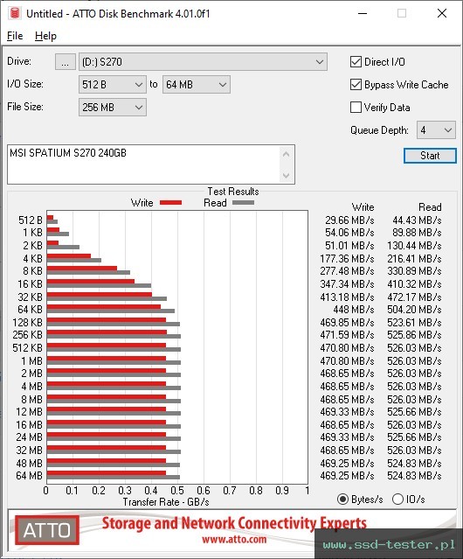463x559 pixels.
Task: Expand the Drive selection dropdown (D:) S270
Action: [203, 62]
